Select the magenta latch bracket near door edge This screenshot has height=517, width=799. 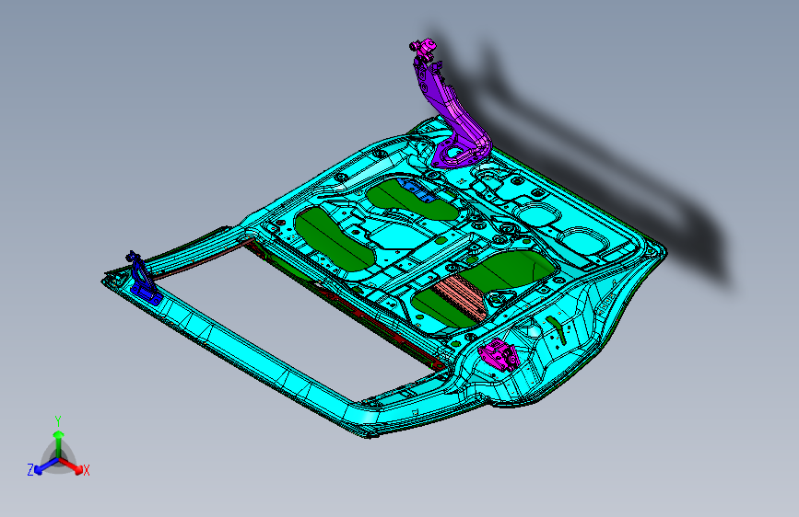(499, 354)
